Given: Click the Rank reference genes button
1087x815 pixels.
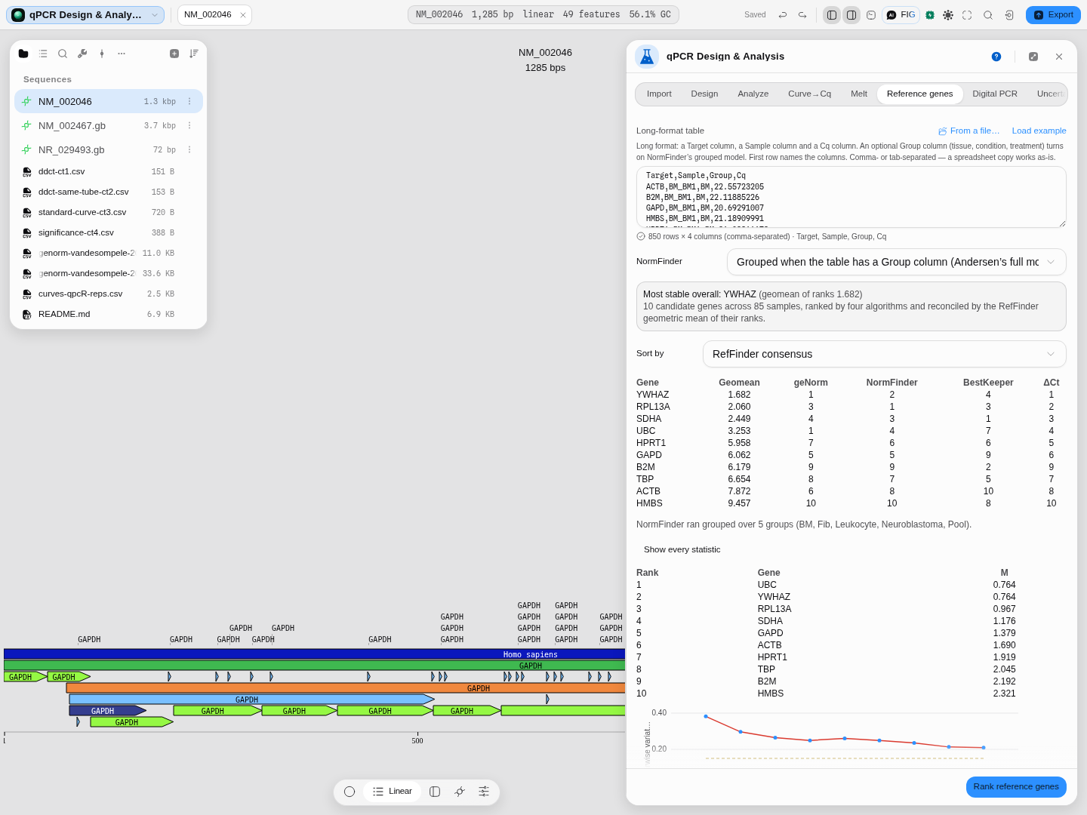Looking at the screenshot, I should click(x=1016, y=786).
